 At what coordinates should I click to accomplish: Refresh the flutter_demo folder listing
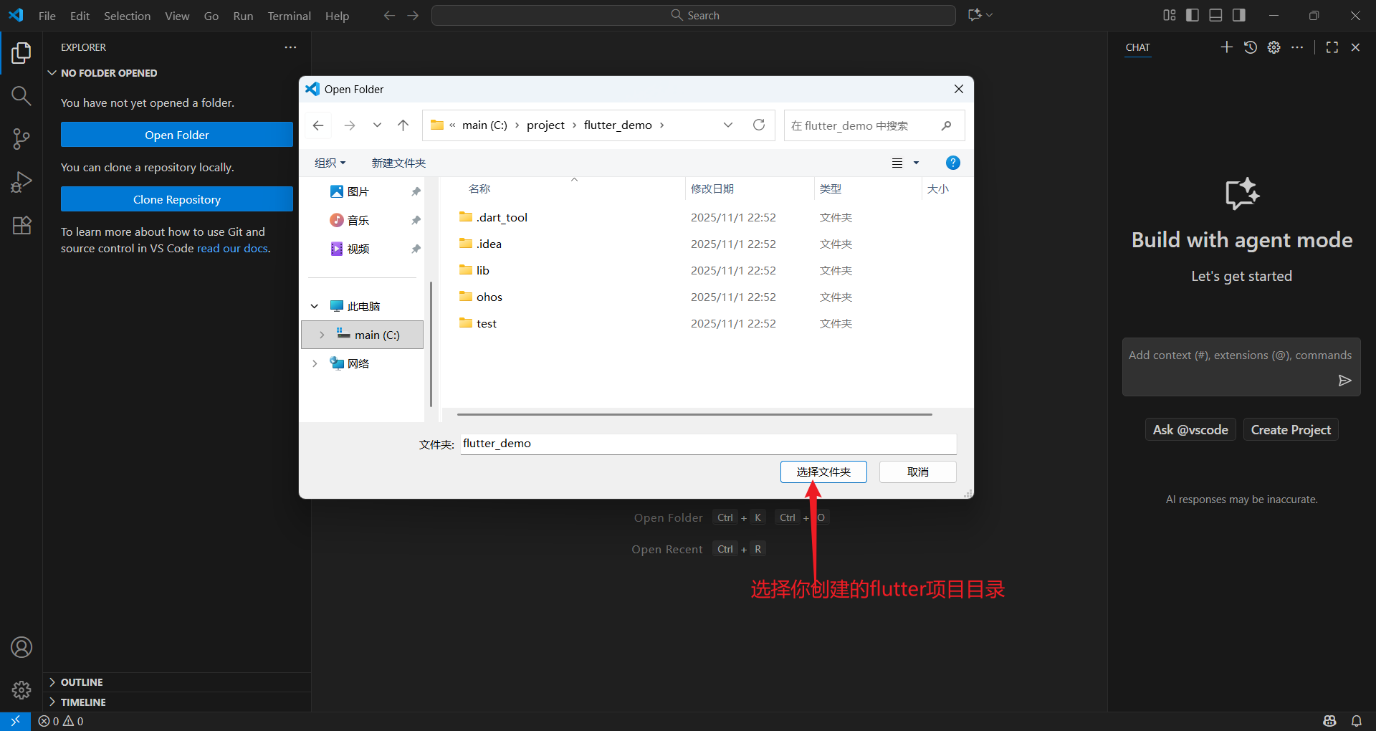(x=759, y=125)
